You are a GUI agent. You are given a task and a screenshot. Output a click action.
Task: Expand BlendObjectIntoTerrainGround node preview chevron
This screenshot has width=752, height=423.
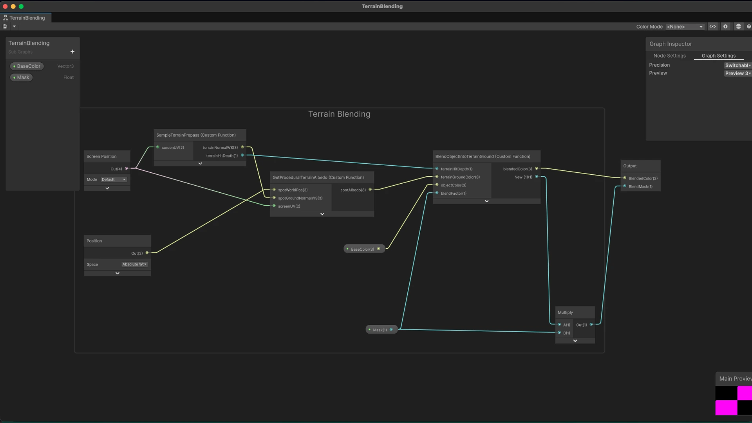[486, 201]
